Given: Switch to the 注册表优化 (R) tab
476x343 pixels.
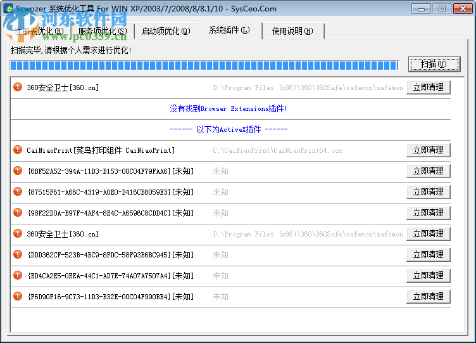Looking at the screenshot, I should [x=39, y=31].
